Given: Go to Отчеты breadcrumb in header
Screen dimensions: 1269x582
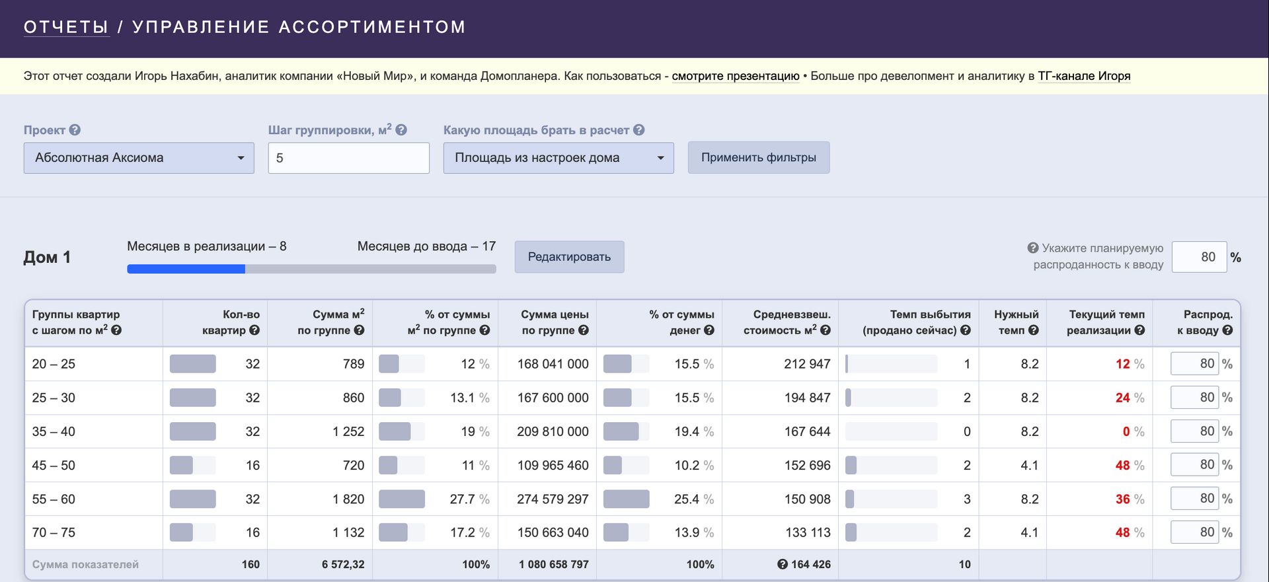Looking at the screenshot, I should pyautogui.click(x=66, y=27).
